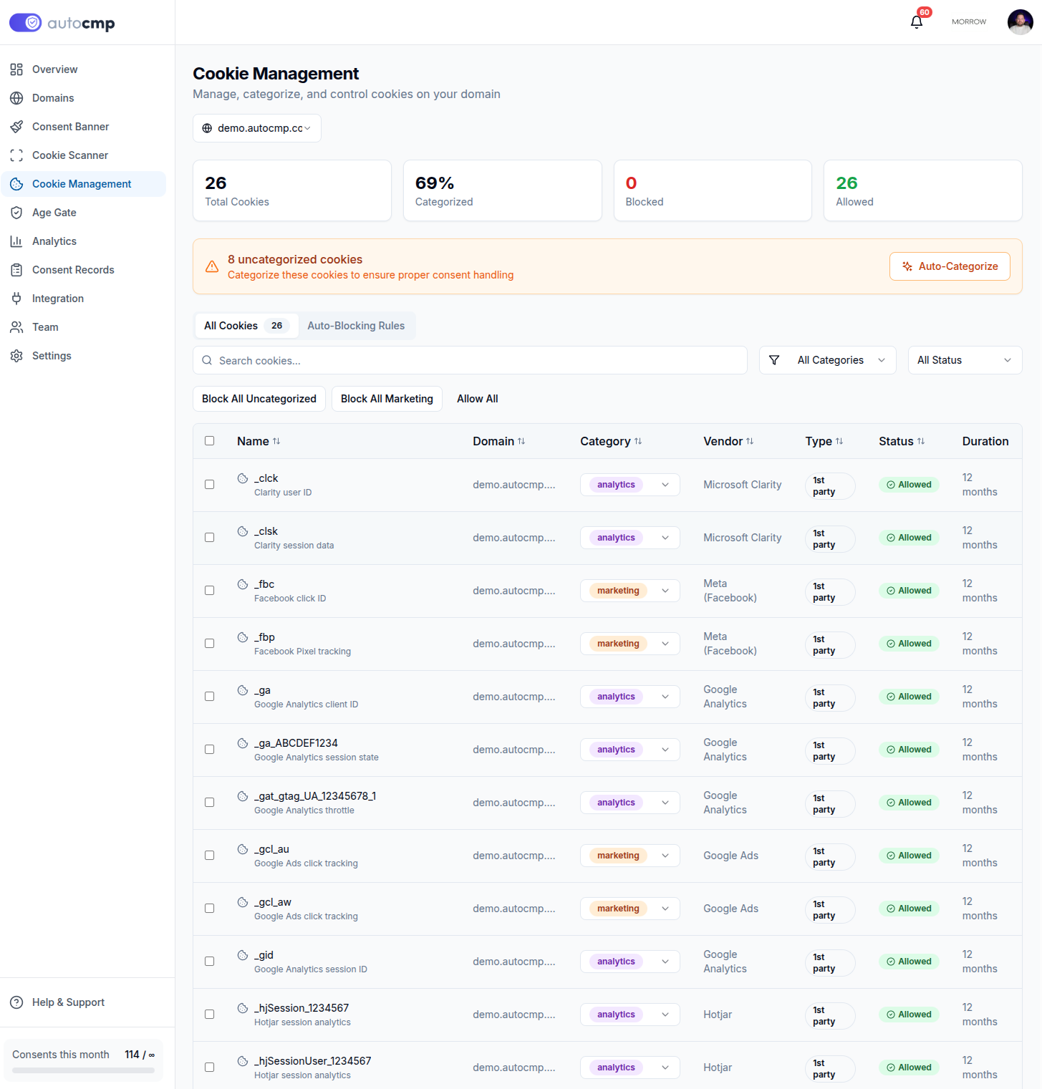This screenshot has height=1089, width=1042.
Task: Go to Domains in the sidebar
Action: [84, 98]
